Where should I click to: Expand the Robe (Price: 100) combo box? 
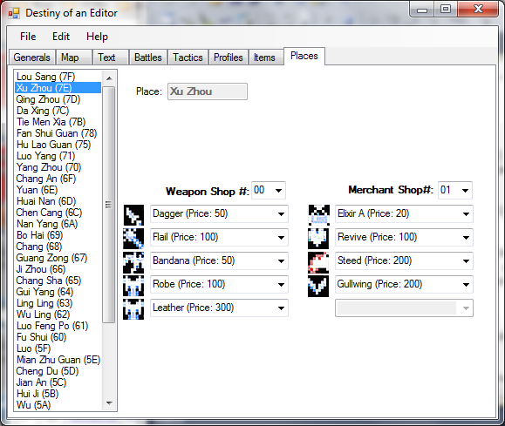point(281,284)
